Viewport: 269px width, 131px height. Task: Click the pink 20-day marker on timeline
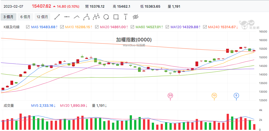pyautogui.click(x=170, y=95)
